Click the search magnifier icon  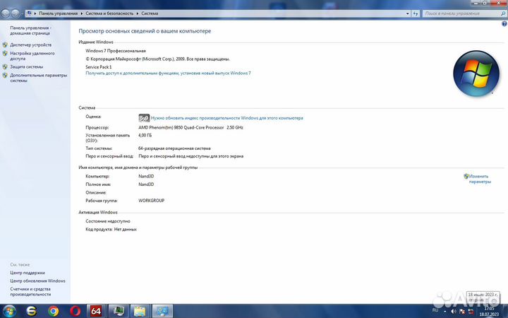pyautogui.click(x=503, y=13)
